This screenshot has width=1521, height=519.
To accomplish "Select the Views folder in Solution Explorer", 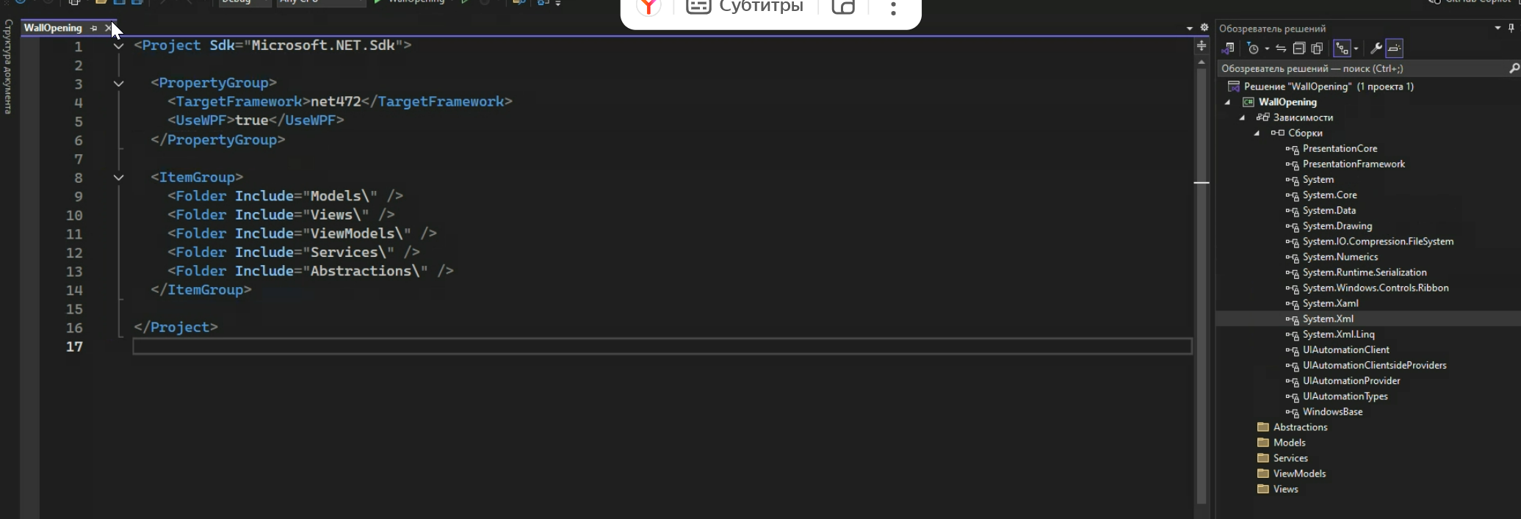I will (x=1285, y=489).
